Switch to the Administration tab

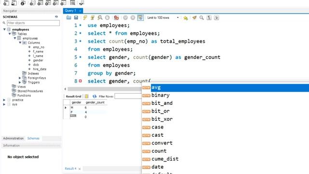click(x=13, y=138)
